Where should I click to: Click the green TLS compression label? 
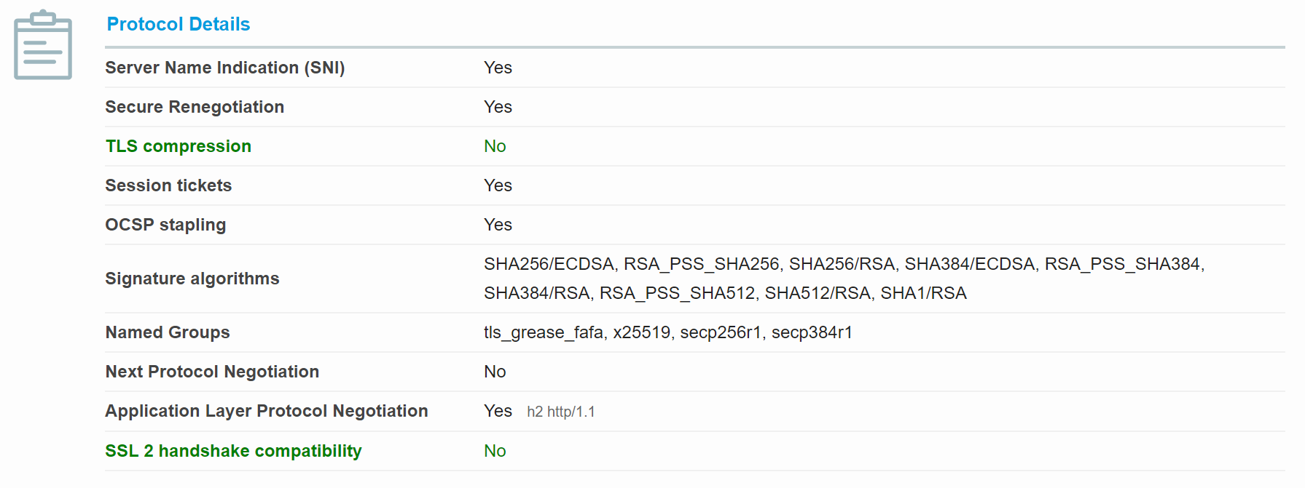tap(179, 146)
